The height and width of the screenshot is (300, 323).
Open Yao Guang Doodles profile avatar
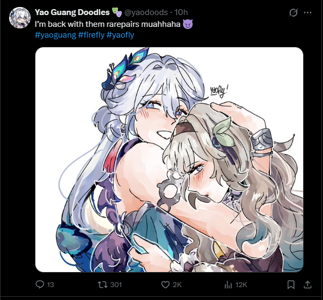[20, 18]
